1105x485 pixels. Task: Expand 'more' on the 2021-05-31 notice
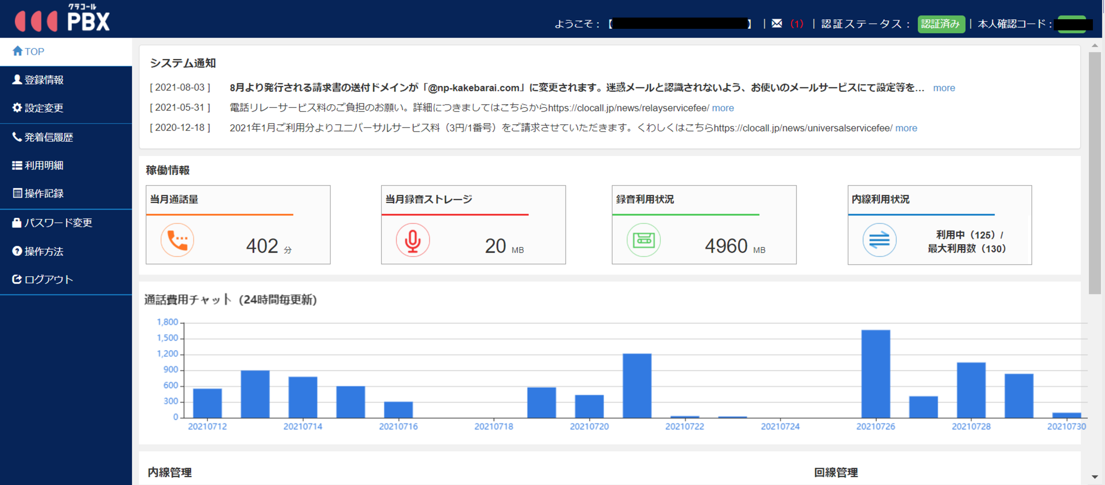point(722,108)
